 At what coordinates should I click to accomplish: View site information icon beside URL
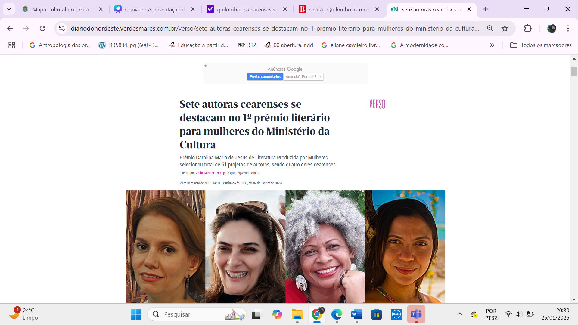[x=62, y=28]
